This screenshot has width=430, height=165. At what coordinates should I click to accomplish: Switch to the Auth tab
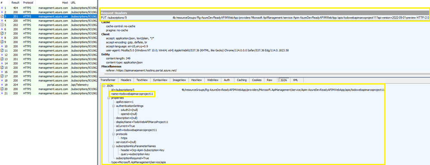coord(227,80)
